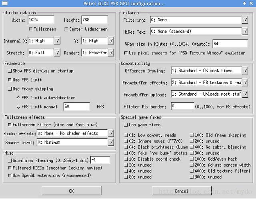256x199 pixels.
Task: Enable the Fullscreen checkbox
Action: [31, 29]
